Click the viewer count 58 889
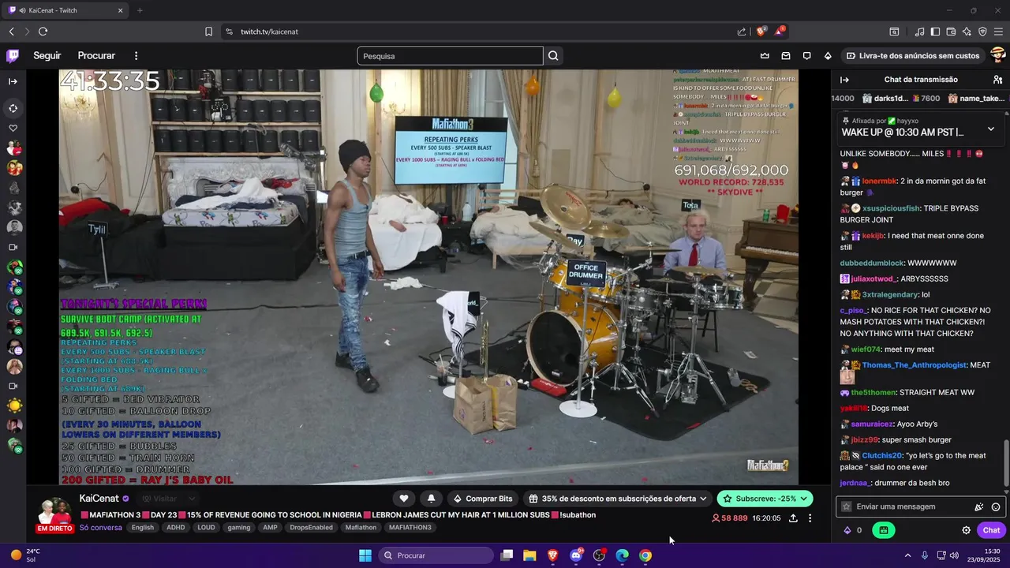 pos(730,518)
